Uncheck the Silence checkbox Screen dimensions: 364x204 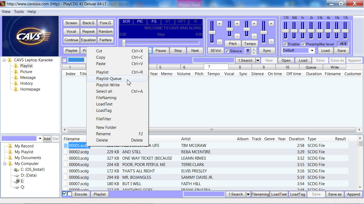(x=227, y=51)
